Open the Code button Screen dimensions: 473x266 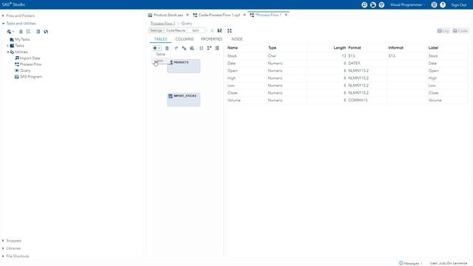pos(460,31)
